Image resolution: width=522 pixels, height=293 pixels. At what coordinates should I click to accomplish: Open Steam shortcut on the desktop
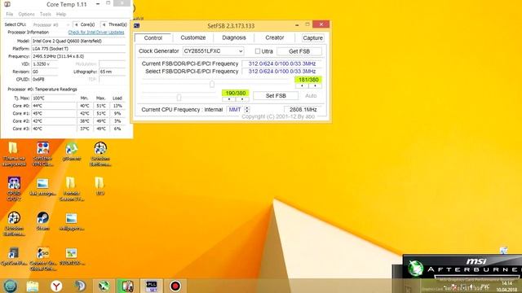click(42, 221)
